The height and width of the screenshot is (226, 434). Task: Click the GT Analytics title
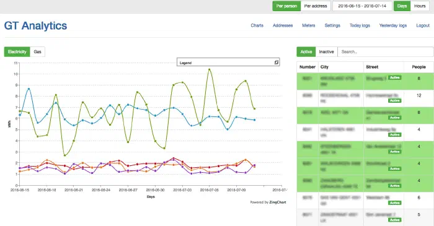35,25
